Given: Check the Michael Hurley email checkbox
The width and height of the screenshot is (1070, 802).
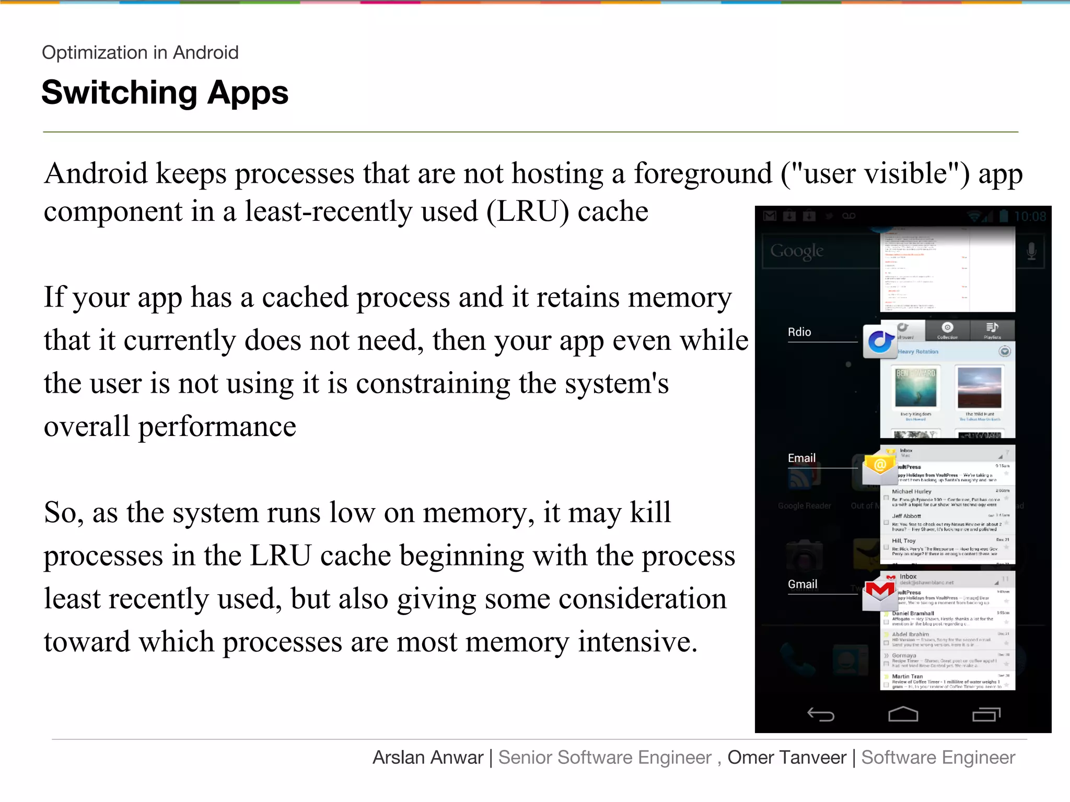Looking at the screenshot, I should coord(886,498).
